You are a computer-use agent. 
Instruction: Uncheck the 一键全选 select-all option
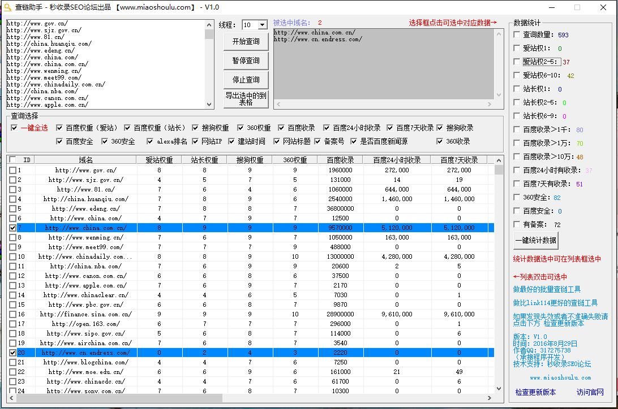pyautogui.click(x=14, y=127)
